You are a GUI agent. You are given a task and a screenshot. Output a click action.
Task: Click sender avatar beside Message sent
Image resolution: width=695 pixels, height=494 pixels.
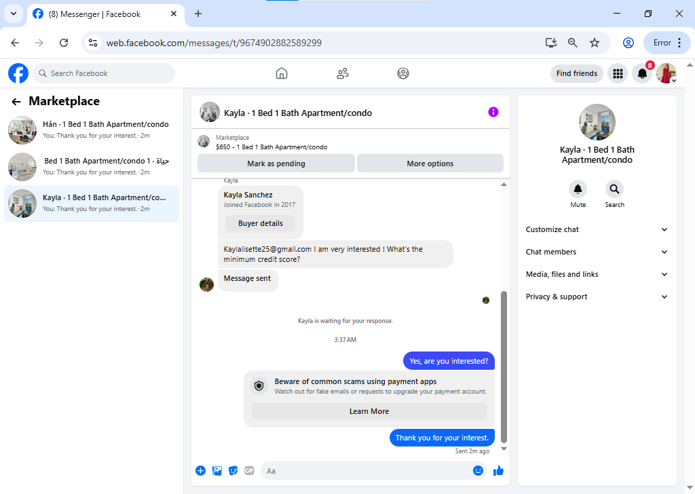[206, 284]
